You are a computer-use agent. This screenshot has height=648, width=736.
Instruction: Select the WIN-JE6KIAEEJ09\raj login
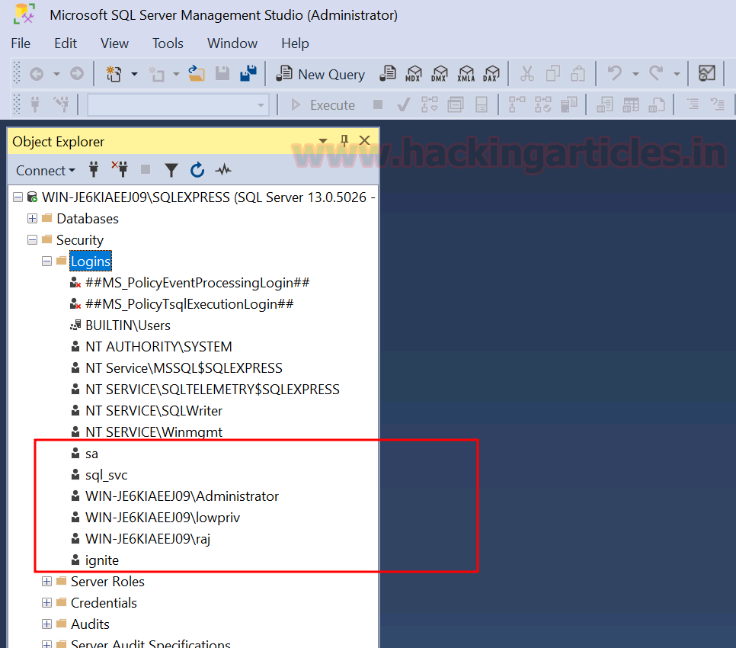(x=148, y=538)
